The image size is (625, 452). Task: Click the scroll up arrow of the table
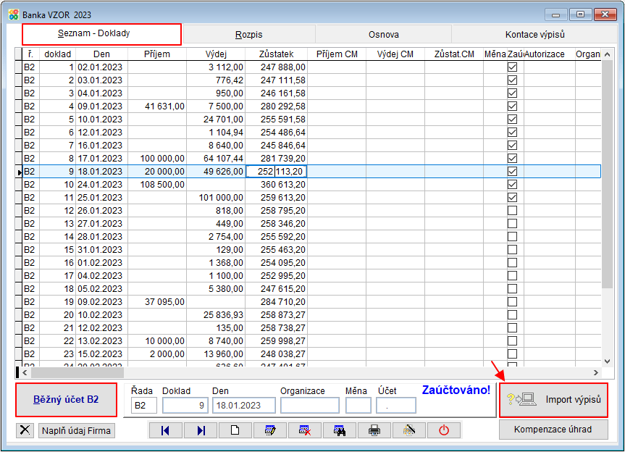(x=607, y=54)
